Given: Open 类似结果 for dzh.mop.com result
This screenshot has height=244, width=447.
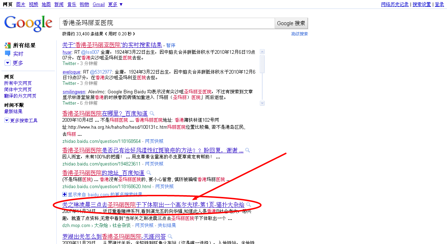Looking at the screenshot, I should [167, 225].
